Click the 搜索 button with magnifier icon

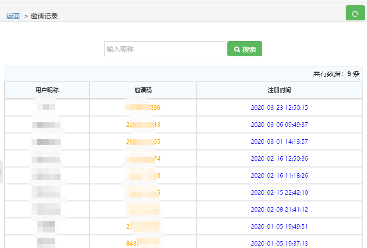click(x=245, y=49)
